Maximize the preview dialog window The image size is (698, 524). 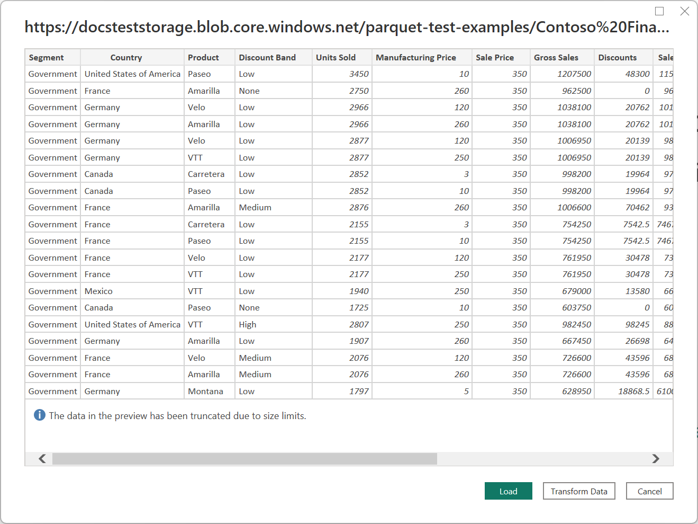tap(659, 11)
